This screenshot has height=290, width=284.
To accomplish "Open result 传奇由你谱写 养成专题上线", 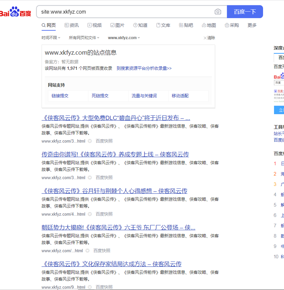I will coord(115,154).
